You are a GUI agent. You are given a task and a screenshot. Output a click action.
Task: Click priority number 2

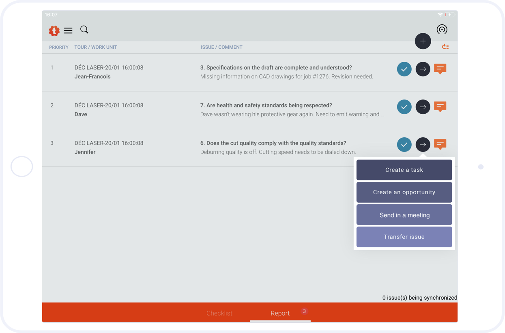[x=52, y=105]
